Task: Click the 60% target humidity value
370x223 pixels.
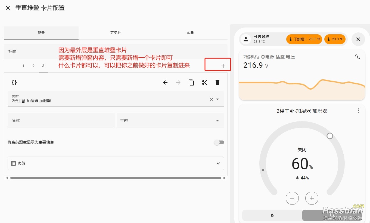Action: pos(302,164)
